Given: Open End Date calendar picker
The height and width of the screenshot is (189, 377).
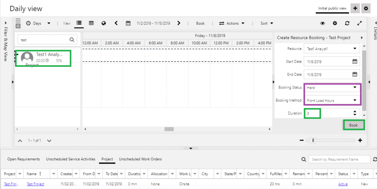Looking at the screenshot, I should point(355,74).
